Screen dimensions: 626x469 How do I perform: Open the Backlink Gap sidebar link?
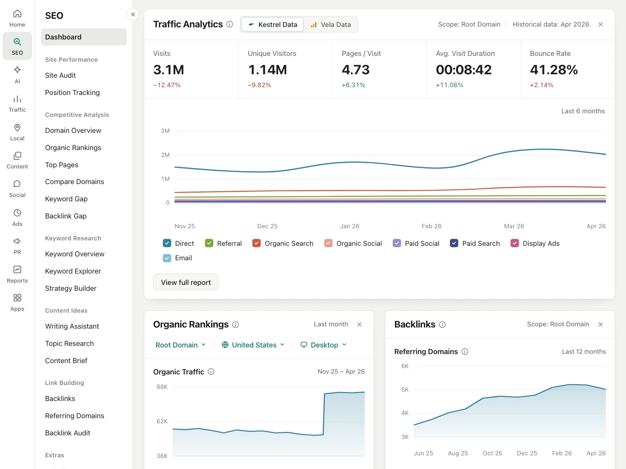tap(66, 216)
